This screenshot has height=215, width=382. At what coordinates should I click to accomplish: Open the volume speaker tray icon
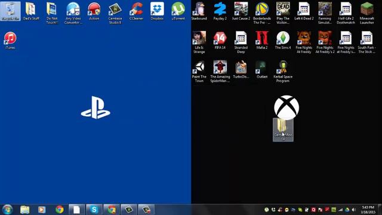(x=354, y=210)
